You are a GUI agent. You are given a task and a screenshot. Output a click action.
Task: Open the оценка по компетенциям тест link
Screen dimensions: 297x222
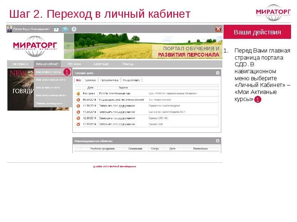(x=167, y=112)
